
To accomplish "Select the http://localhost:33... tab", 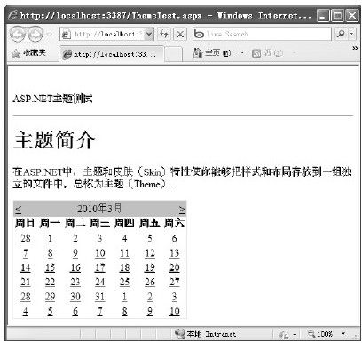I will tap(112, 54).
